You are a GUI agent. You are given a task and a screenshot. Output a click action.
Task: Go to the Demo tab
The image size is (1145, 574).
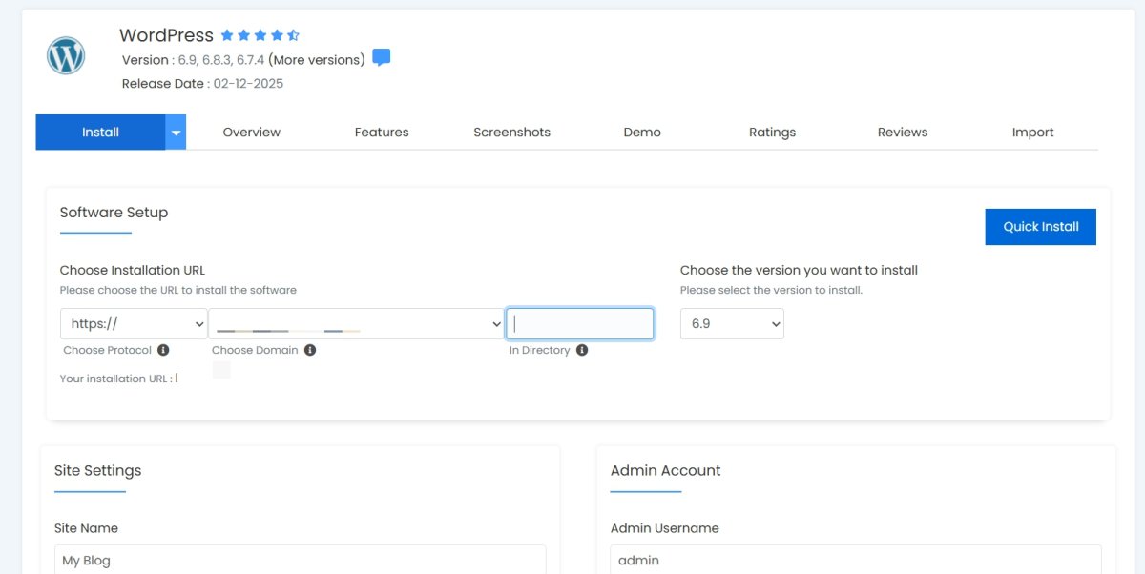point(642,133)
